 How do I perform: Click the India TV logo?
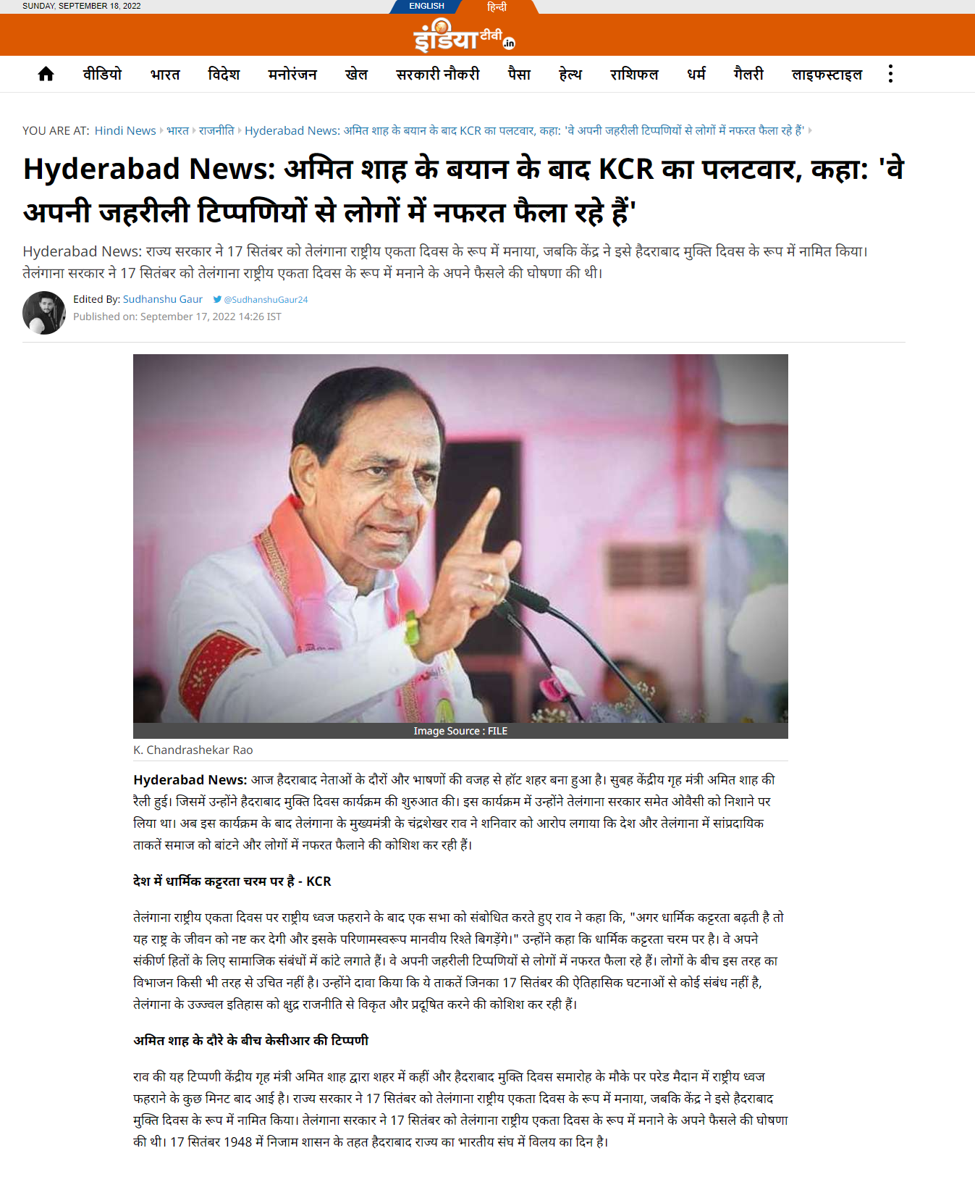pyautogui.click(x=464, y=35)
